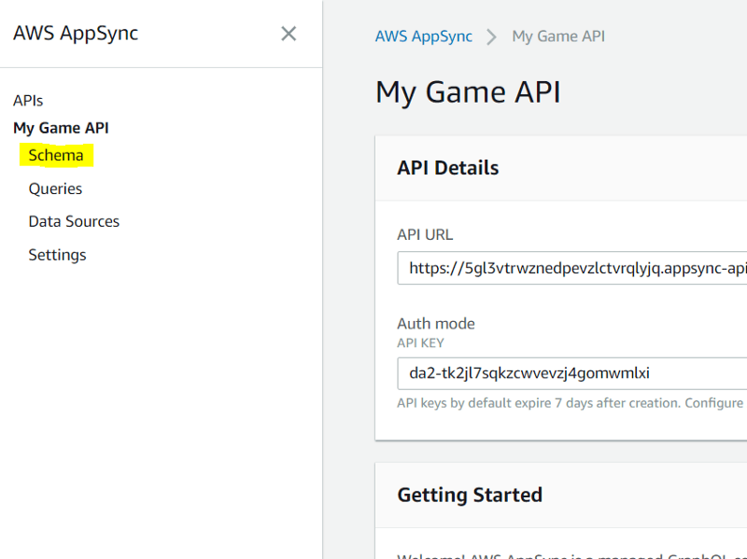Click the API Details section header
The height and width of the screenshot is (559, 747).
[x=448, y=168]
